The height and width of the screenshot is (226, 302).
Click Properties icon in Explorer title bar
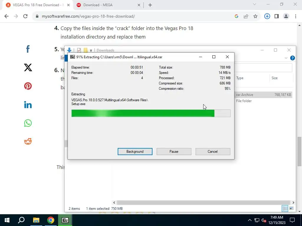tap(79, 50)
